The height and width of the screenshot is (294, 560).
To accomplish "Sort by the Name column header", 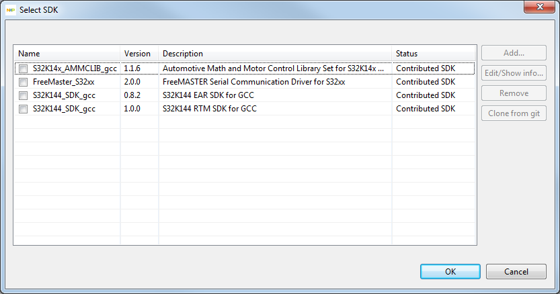I will (67, 54).
